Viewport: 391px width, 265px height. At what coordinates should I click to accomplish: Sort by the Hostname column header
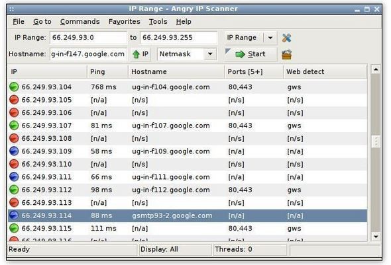[x=176, y=72]
